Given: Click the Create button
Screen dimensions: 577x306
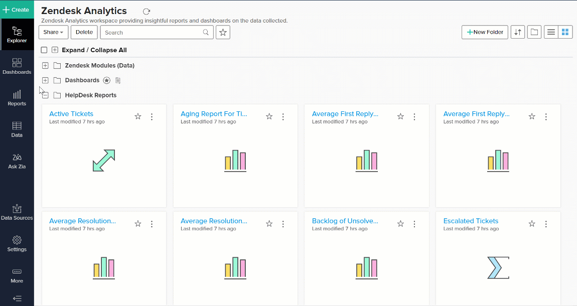Looking at the screenshot, I should (17, 10).
